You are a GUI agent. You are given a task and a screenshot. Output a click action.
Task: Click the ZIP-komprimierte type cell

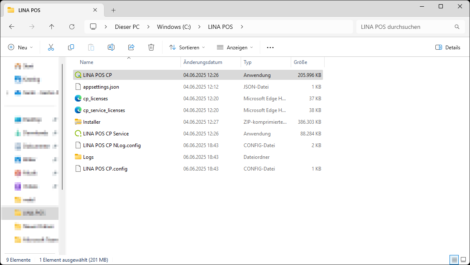click(x=265, y=122)
